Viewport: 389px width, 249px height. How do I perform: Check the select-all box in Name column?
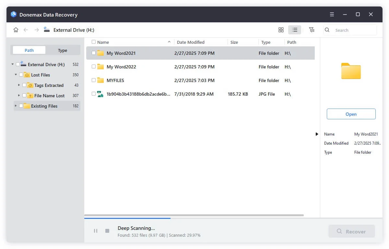click(x=93, y=42)
